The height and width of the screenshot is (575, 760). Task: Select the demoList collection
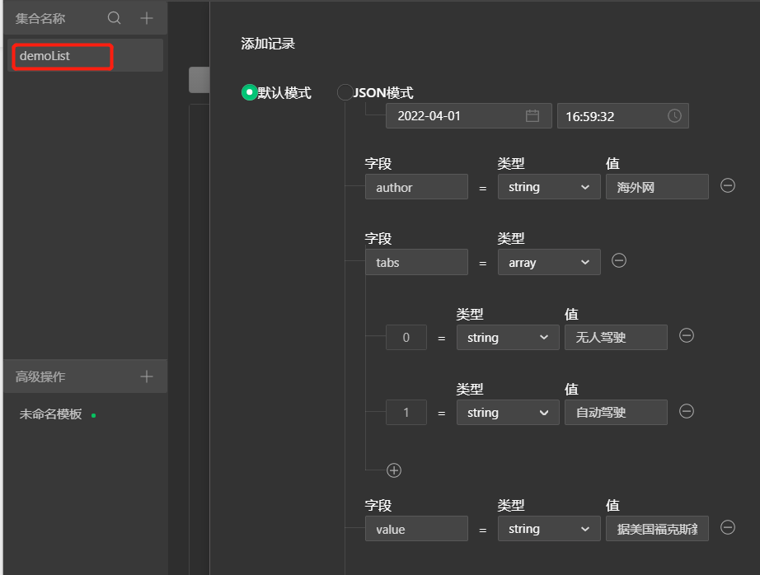tap(62, 55)
